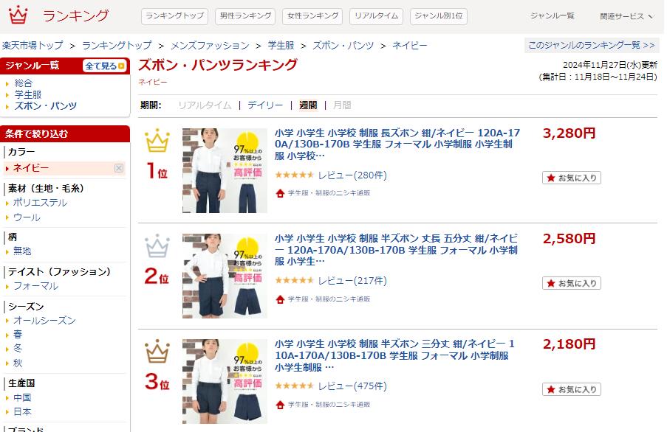This screenshot has width=667, height=432.
Task: Click the star rating of rank 1 item
Action: tap(295, 175)
